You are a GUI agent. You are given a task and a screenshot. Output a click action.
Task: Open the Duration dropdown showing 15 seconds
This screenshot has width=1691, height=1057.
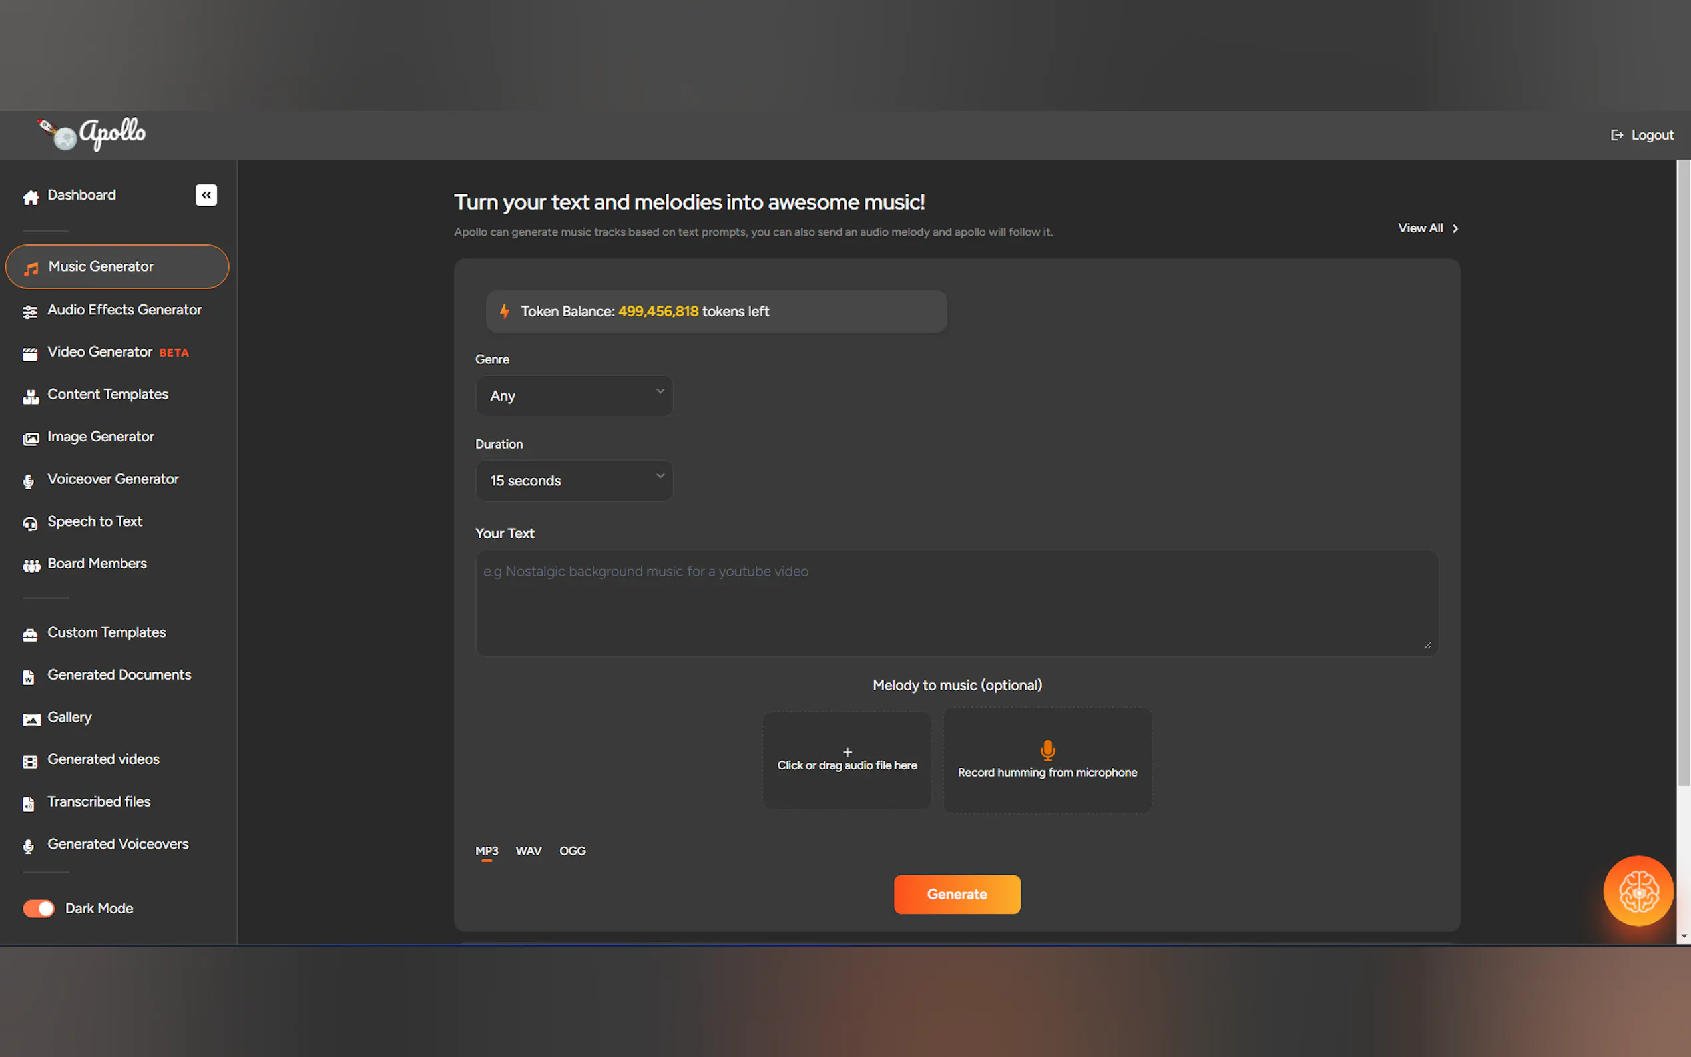pos(574,481)
